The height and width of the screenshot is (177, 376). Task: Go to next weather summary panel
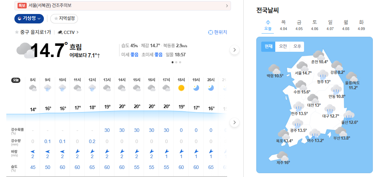234,50
